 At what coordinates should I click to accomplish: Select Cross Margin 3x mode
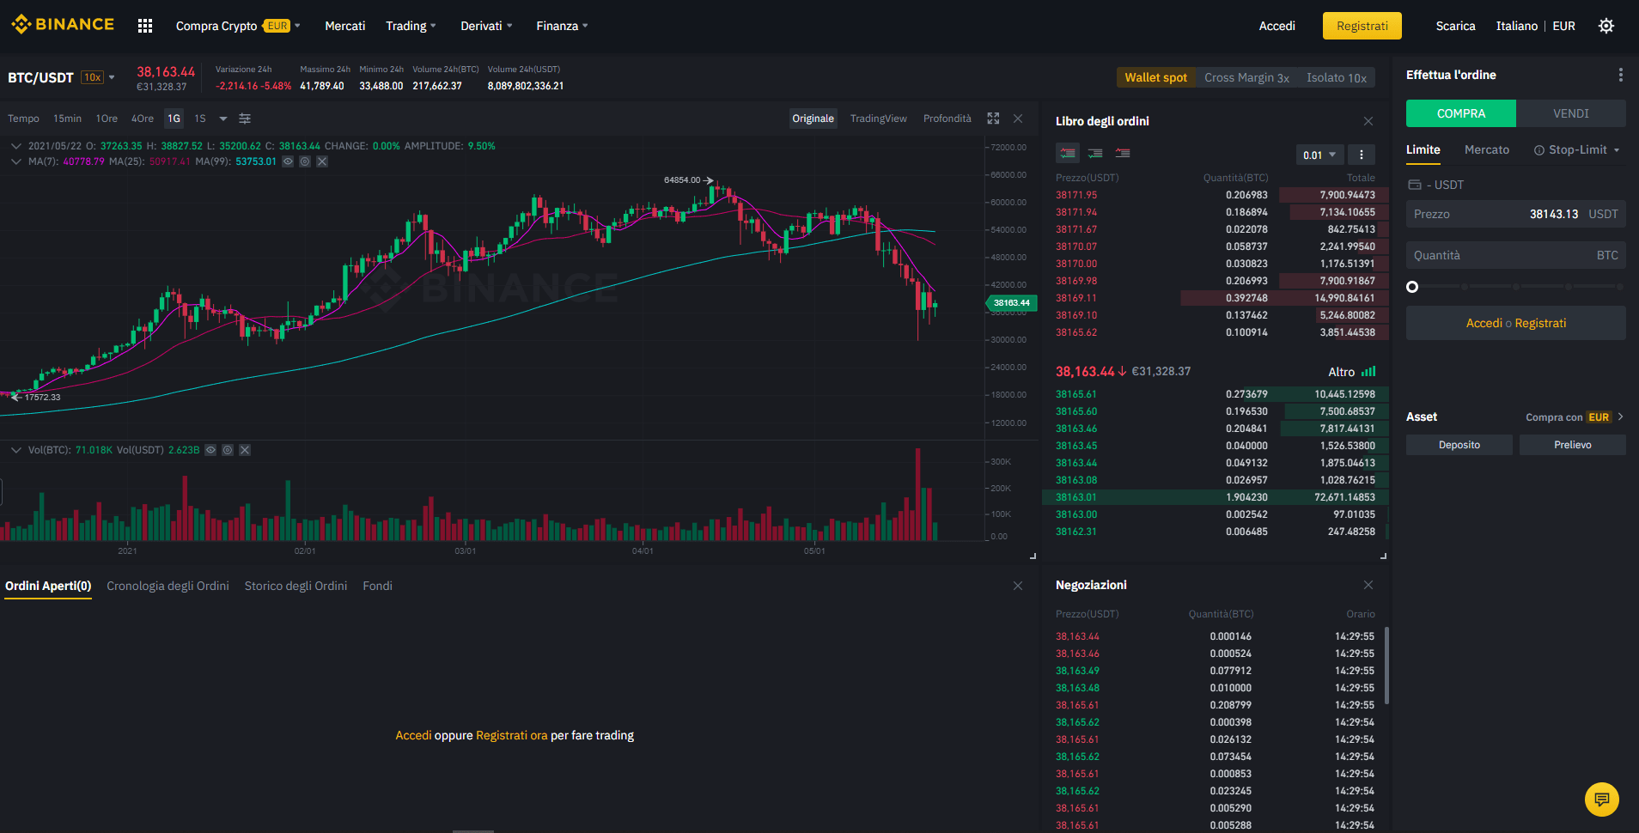[x=1246, y=77]
